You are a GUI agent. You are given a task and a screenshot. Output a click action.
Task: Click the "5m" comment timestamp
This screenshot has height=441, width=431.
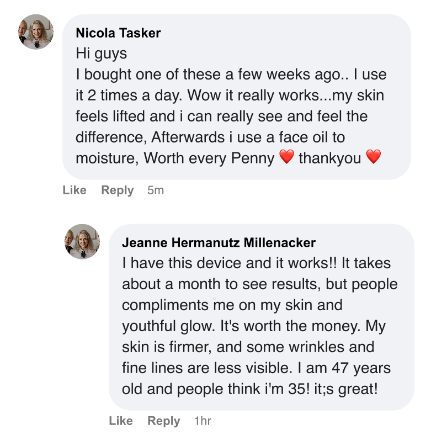(156, 190)
